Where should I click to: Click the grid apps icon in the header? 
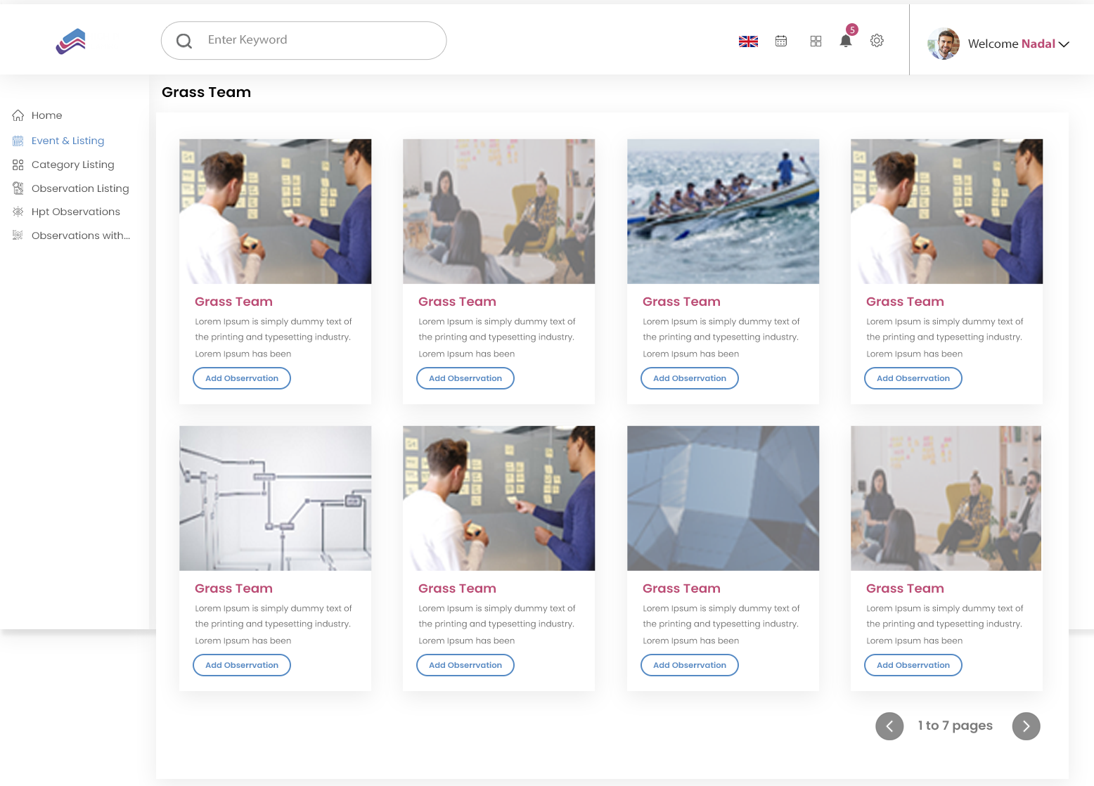pyautogui.click(x=816, y=41)
